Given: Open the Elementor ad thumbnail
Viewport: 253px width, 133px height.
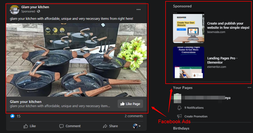Looking at the screenshot, I should coord(188,63).
